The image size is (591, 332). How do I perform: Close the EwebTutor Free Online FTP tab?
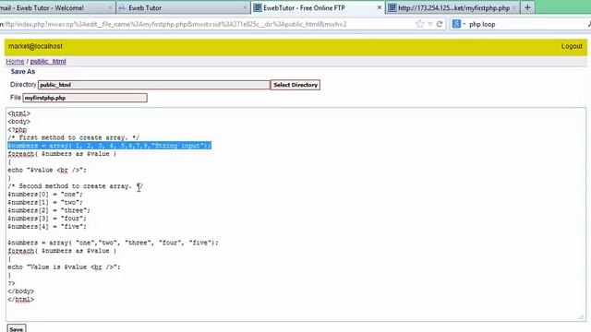pos(380,7)
